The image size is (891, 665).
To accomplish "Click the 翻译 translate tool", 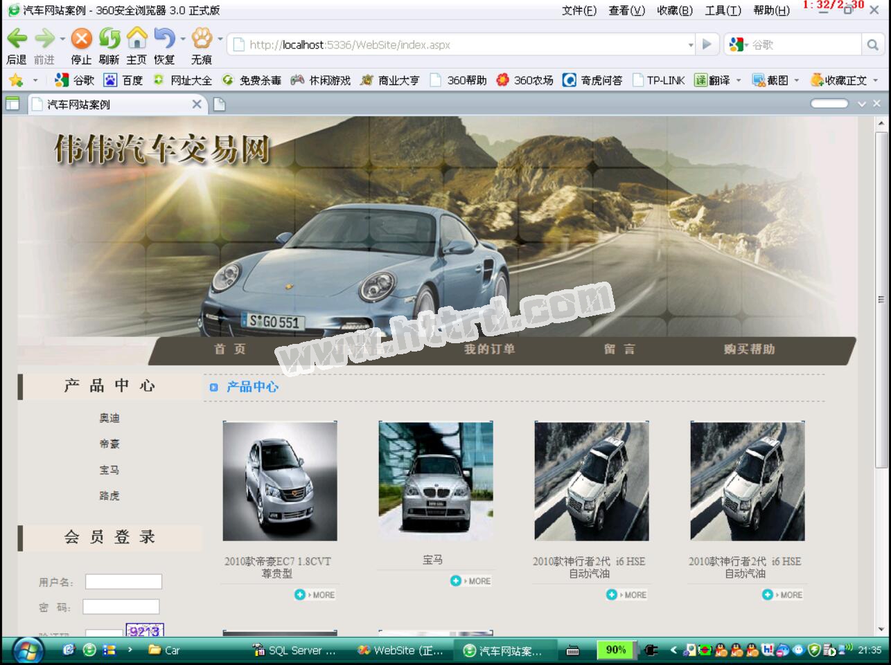I will [713, 80].
